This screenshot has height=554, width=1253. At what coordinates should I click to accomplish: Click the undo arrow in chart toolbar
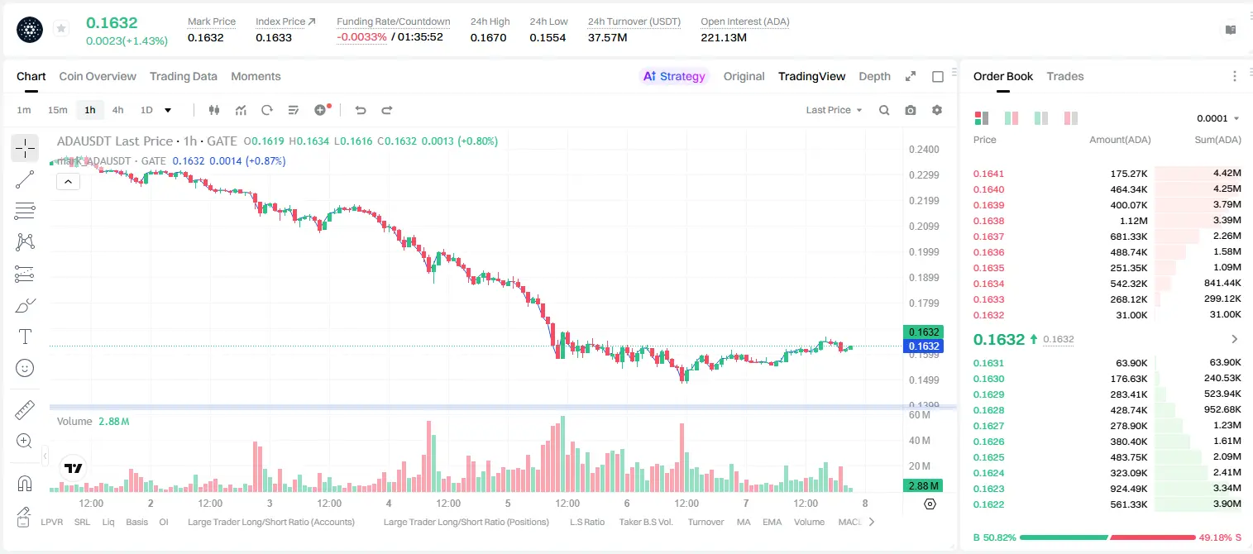pyautogui.click(x=361, y=110)
